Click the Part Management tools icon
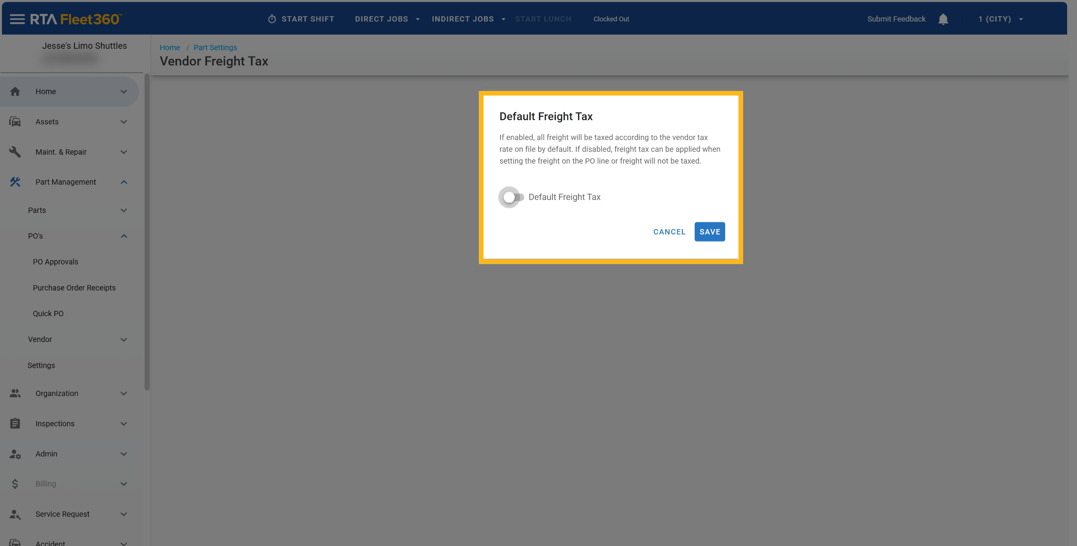 [15, 182]
